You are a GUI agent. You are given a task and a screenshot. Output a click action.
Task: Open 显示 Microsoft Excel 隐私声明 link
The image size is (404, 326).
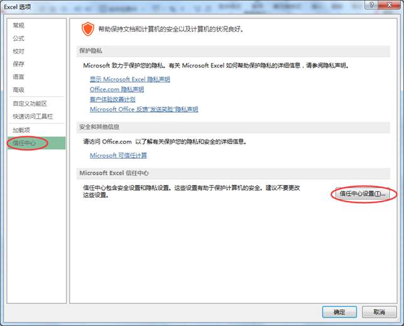tap(129, 79)
